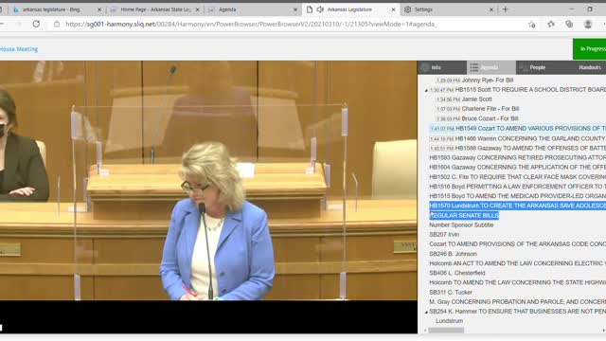Reload the page with the refresh icon
The image size is (606, 341).
click(x=36, y=24)
